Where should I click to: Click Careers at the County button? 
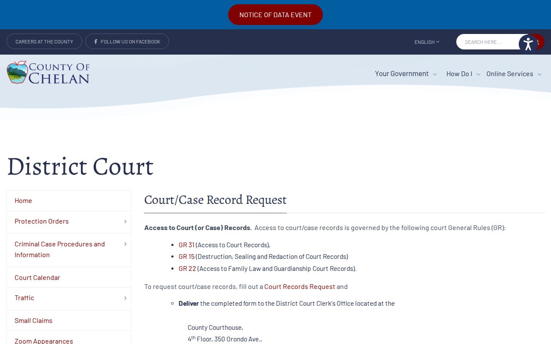tap(44, 41)
